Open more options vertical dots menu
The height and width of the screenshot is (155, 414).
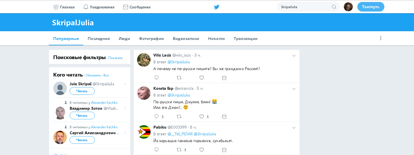click(x=381, y=38)
